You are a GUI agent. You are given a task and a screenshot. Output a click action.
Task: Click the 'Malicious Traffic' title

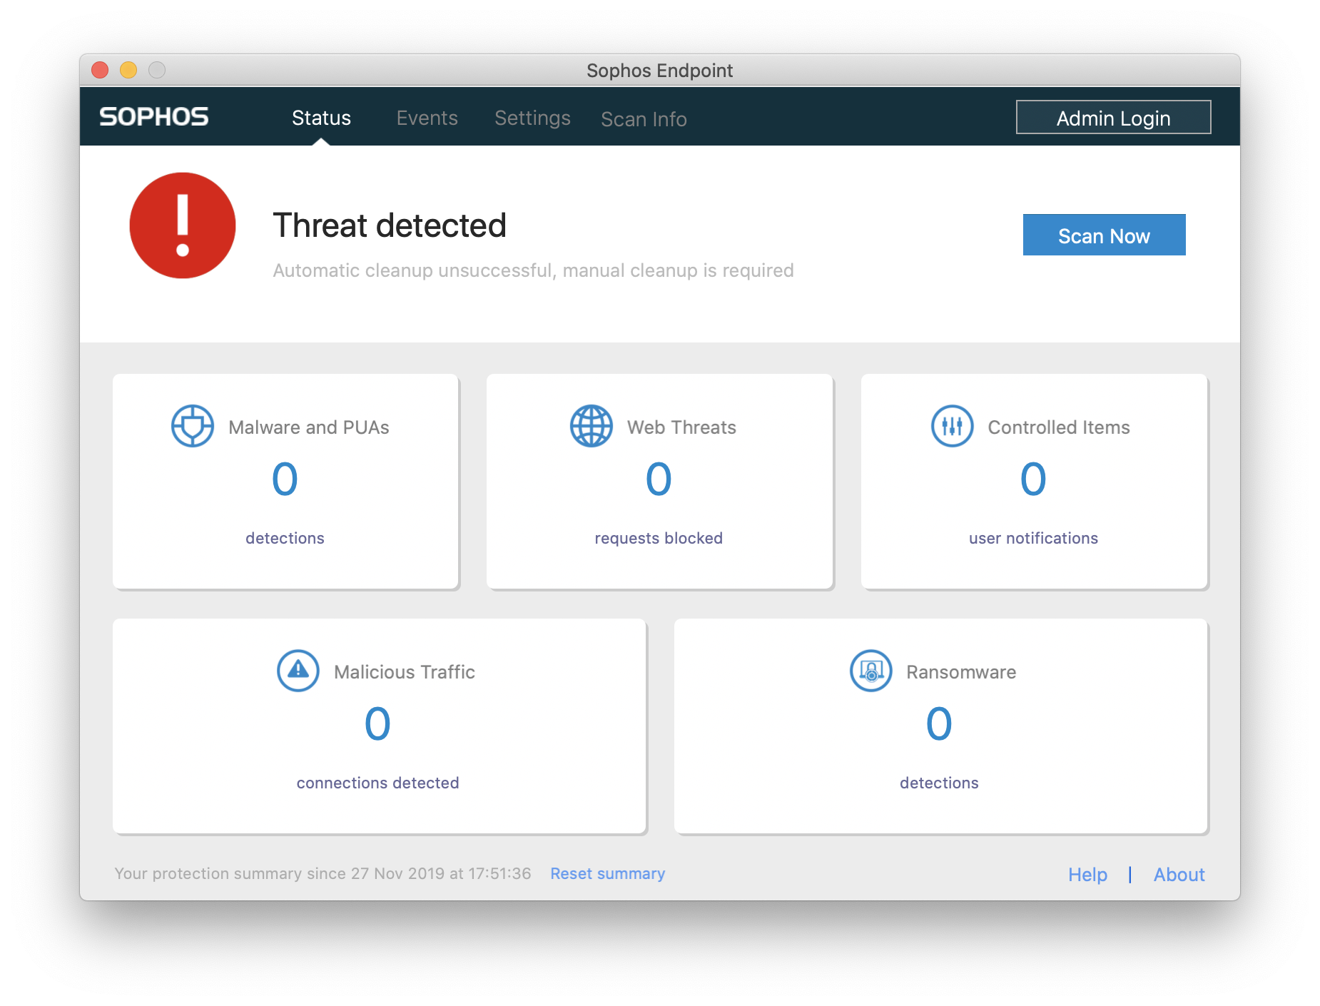pos(405,672)
